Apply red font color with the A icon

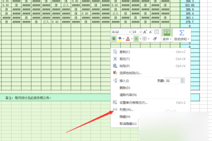coord(128,39)
